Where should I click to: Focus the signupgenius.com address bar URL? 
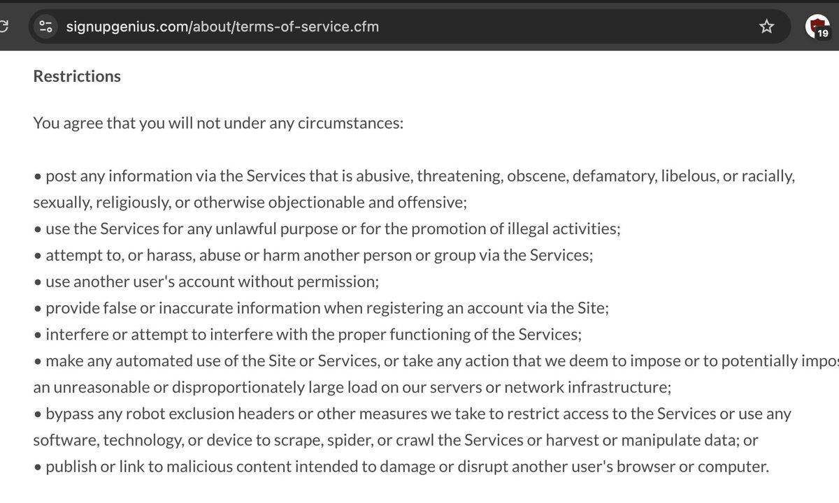pos(222,27)
